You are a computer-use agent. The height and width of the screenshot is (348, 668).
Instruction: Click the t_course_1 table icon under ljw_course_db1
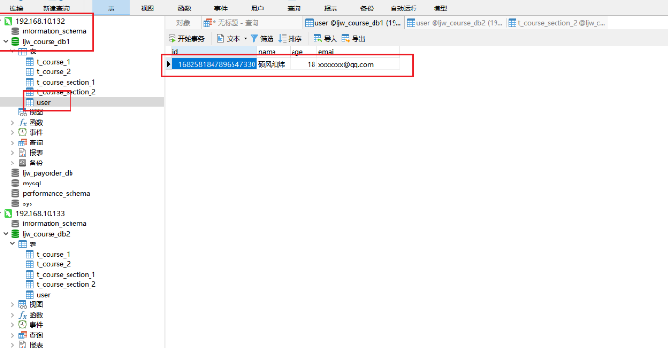pyautogui.click(x=30, y=62)
